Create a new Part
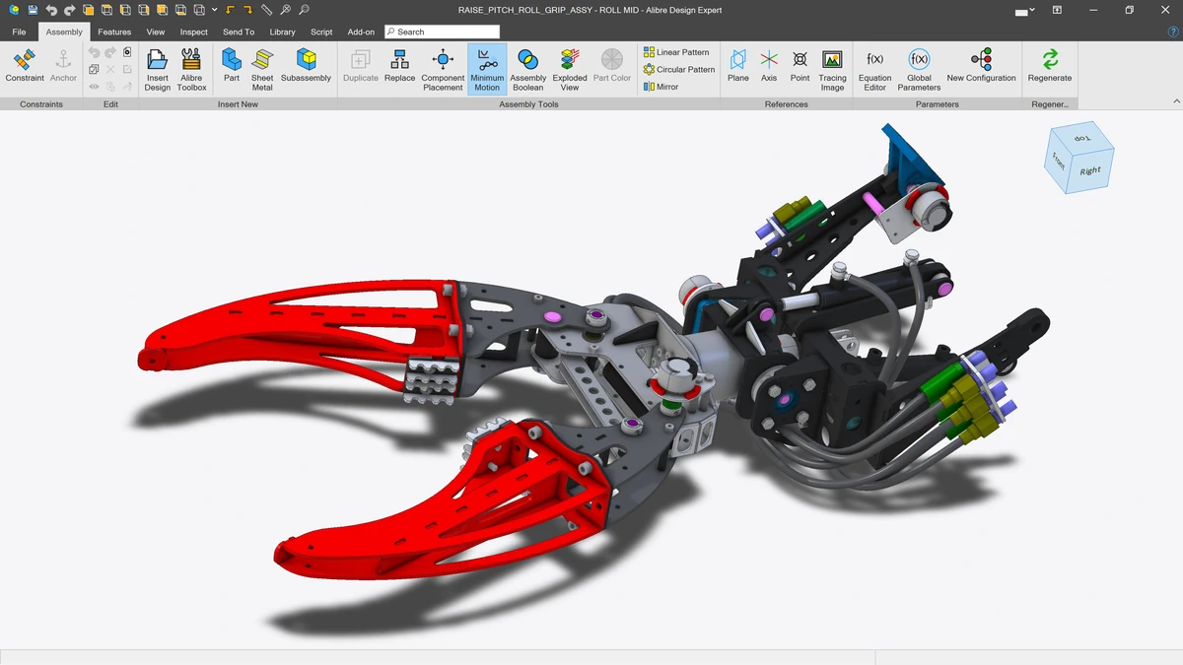The height and width of the screenshot is (665, 1183). (x=232, y=67)
